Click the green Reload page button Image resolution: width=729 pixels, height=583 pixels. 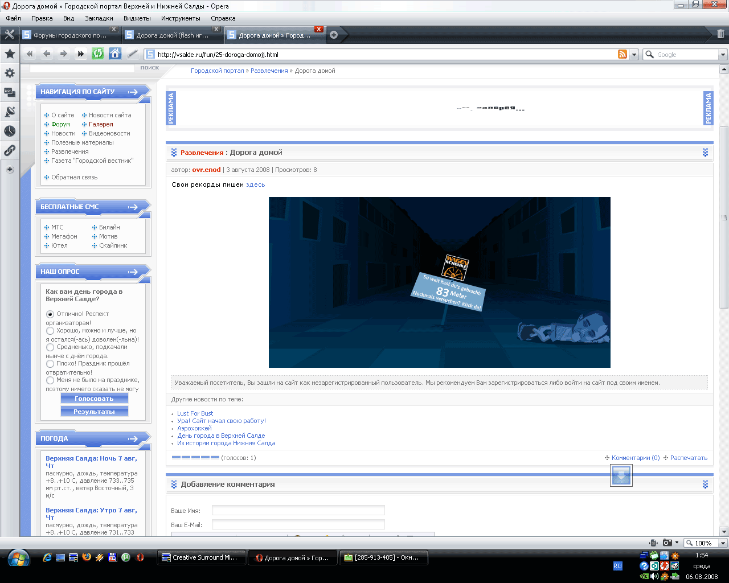(x=98, y=54)
